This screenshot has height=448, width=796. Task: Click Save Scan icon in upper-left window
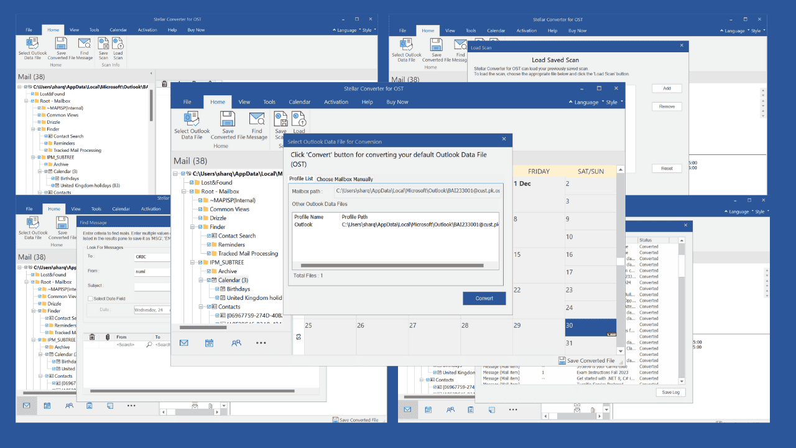click(103, 44)
